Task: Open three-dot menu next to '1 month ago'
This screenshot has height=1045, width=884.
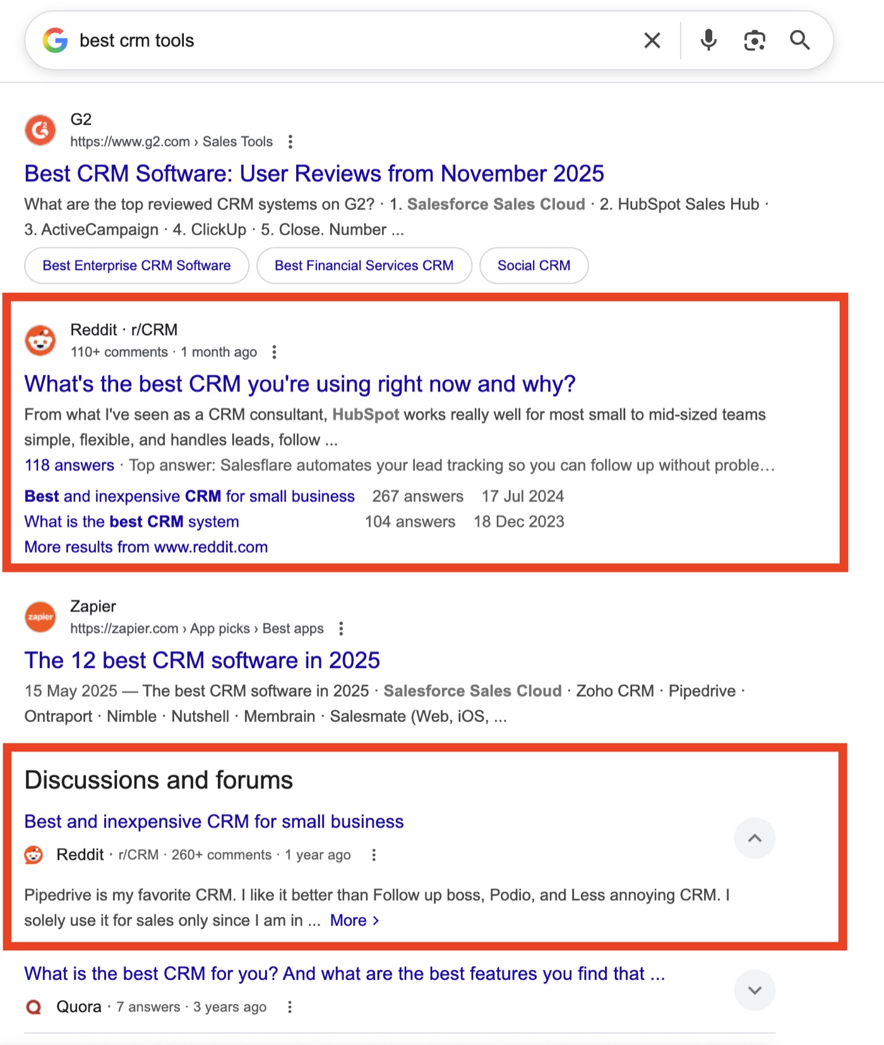Action: [274, 352]
